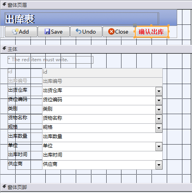This screenshot has height=193, width=192.
Task: Click the red 确认出库 button
Action: (x=151, y=32)
